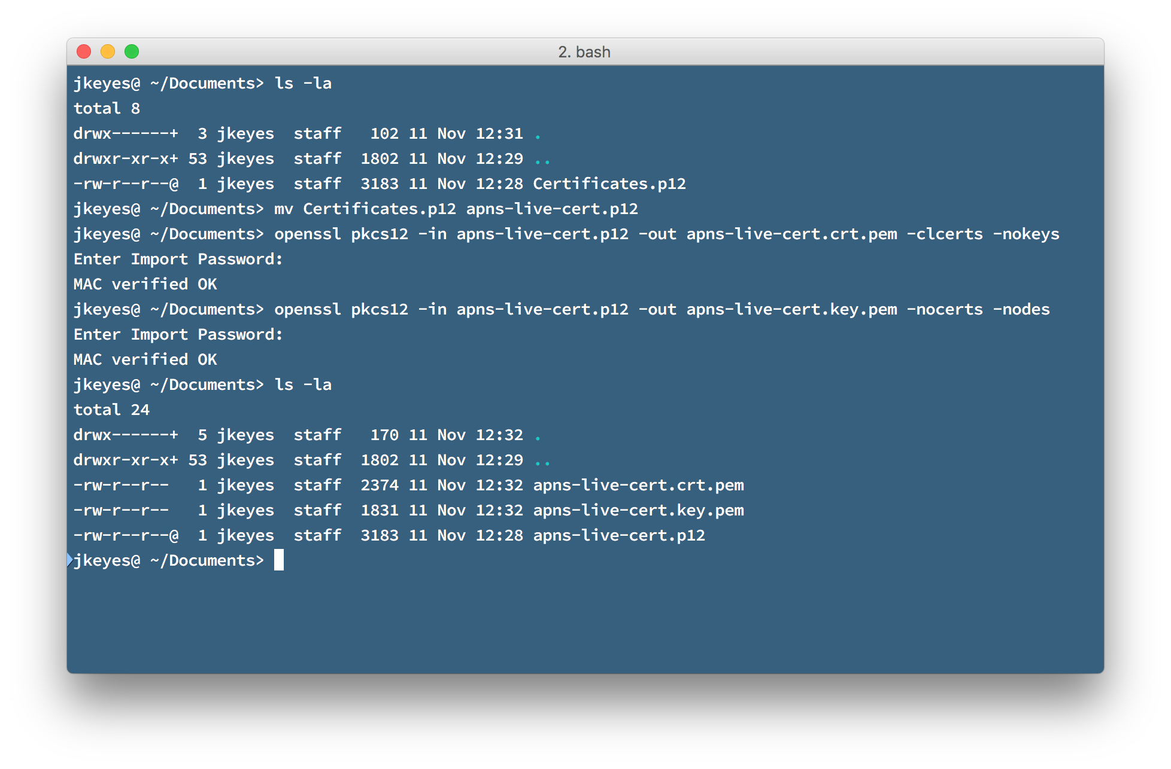Click the -clcerts flag
This screenshot has width=1171, height=769.
click(945, 234)
